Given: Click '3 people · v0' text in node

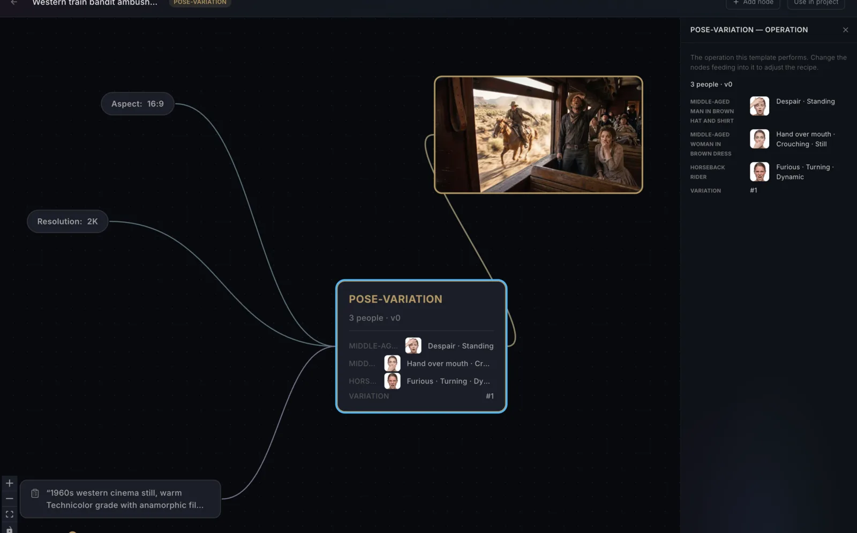Looking at the screenshot, I should tap(374, 318).
